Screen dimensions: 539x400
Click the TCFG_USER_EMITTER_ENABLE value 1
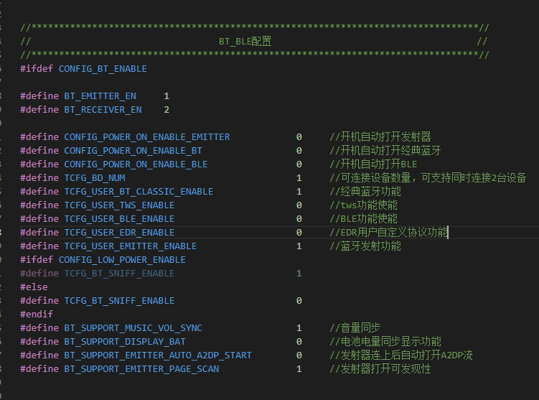coord(299,246)
